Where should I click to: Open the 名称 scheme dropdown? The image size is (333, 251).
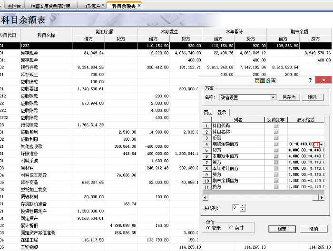[273, 97]
